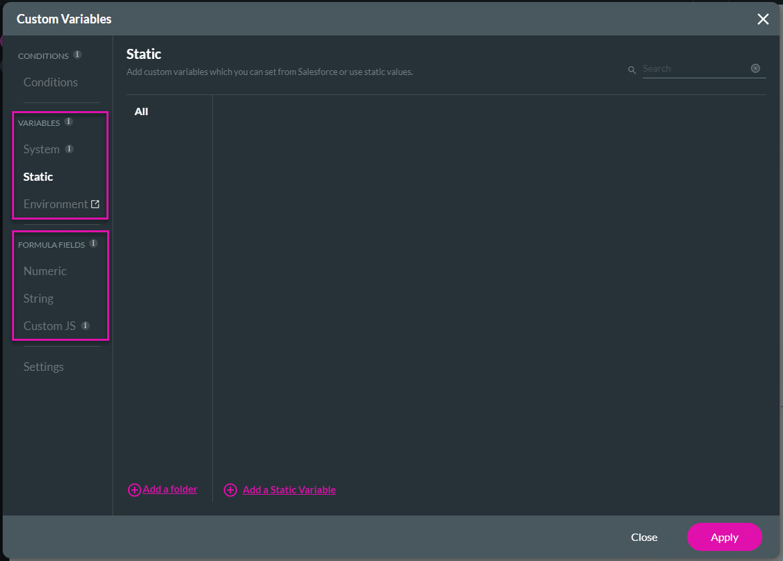The image size is (783, 561).
Task: Click the plus icon beside Add a folder
Action: (134, 489)
